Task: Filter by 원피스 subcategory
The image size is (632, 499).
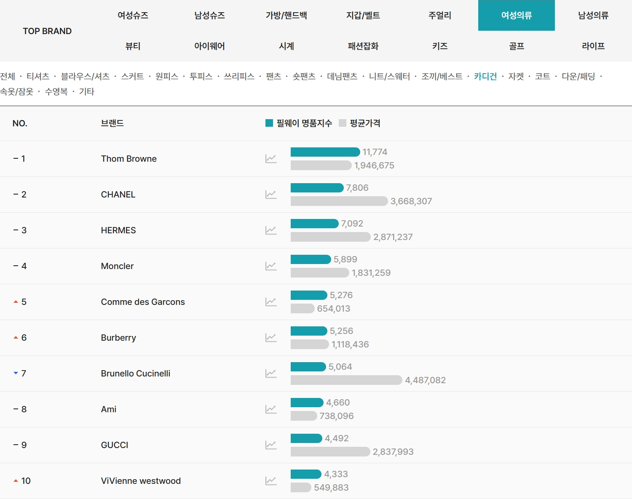Action: coord(167,76)
